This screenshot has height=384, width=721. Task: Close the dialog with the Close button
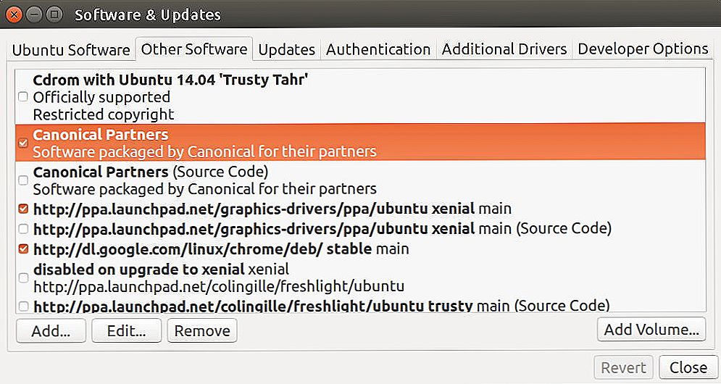(688, 367)
